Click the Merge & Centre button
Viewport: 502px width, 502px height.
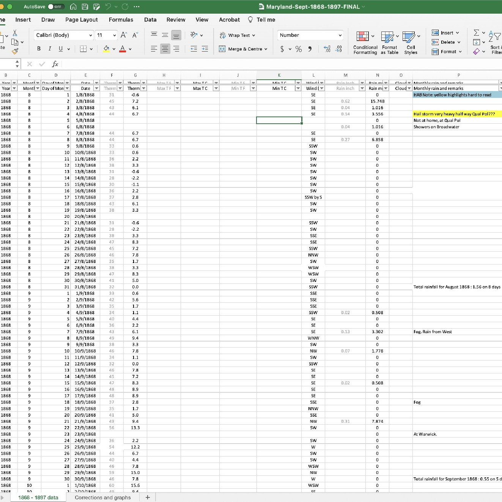click(243, 49)
